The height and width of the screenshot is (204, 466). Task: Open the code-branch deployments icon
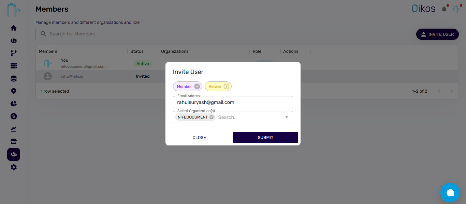click(x=14, y=53)
